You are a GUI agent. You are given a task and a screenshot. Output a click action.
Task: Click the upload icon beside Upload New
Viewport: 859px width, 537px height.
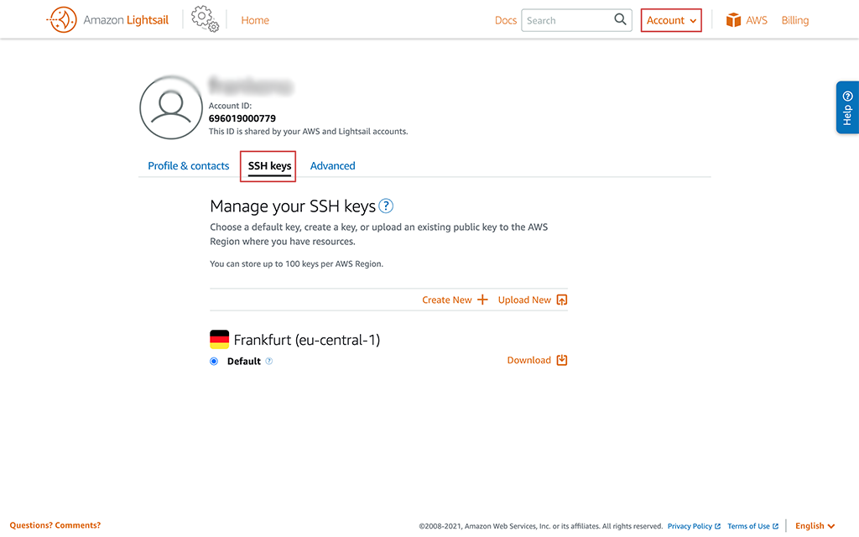561,300
